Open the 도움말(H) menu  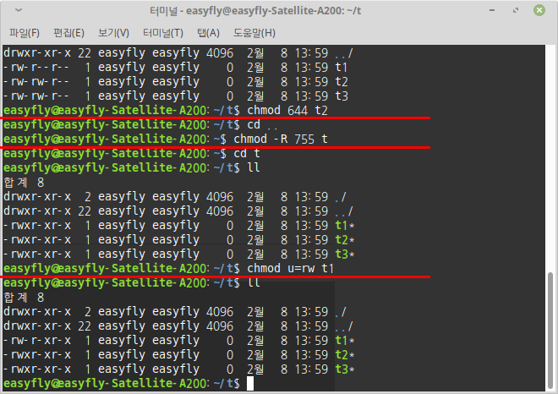(254, 33)
